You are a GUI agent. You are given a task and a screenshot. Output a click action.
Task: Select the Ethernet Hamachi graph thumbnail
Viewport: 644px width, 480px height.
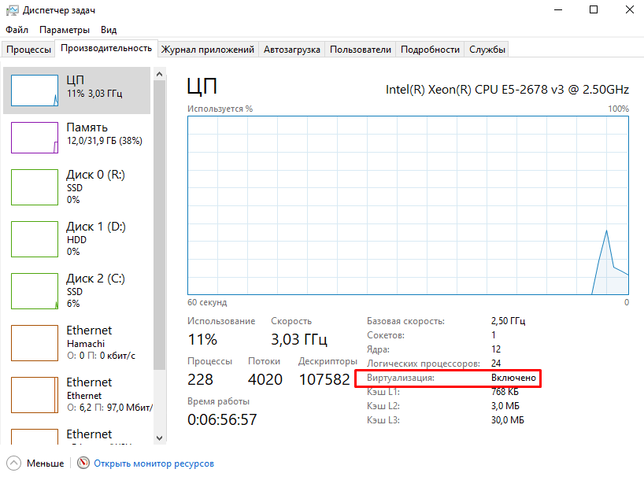pos(35,343)
